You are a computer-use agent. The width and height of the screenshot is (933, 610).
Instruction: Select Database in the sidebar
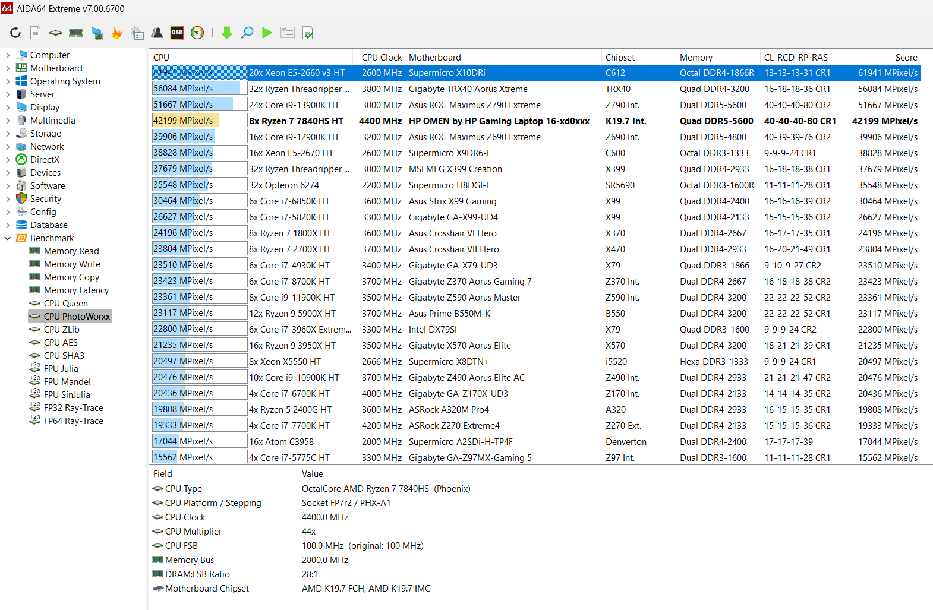pyautogui.click(x=49, y=225)
